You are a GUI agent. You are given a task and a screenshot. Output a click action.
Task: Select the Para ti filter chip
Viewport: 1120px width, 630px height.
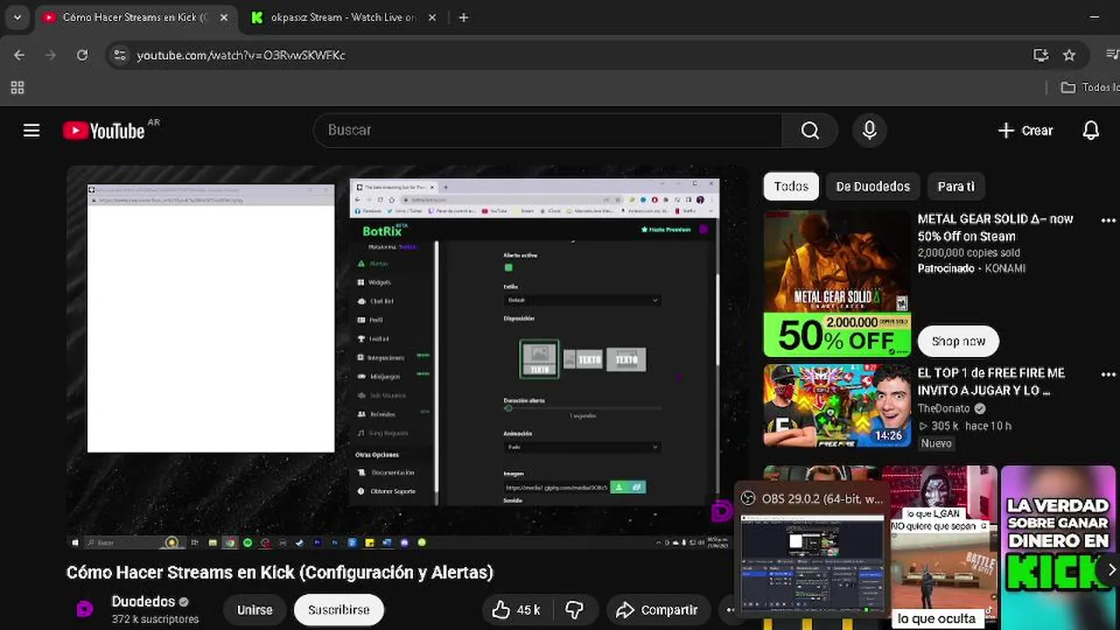click(x=956, y=186)
